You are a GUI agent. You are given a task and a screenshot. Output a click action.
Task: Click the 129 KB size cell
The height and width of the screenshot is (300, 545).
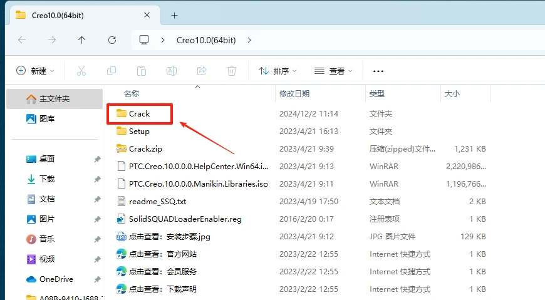pyautogui.click(x=473, y=236)
